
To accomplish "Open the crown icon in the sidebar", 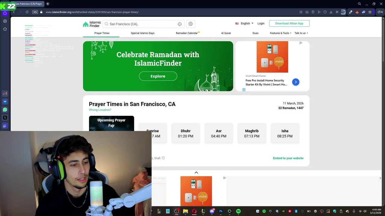I will pos(5,21).
